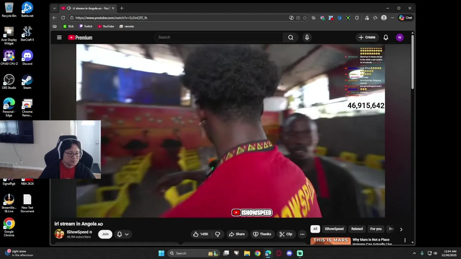Open Copilot Chat in the browser

pos(406,18)
